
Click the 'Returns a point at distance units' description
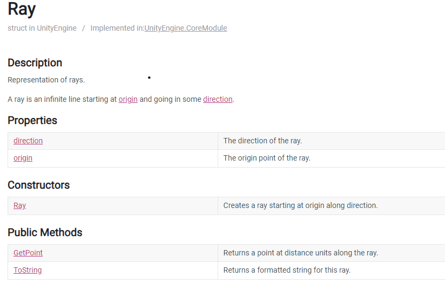pos(301,253)
